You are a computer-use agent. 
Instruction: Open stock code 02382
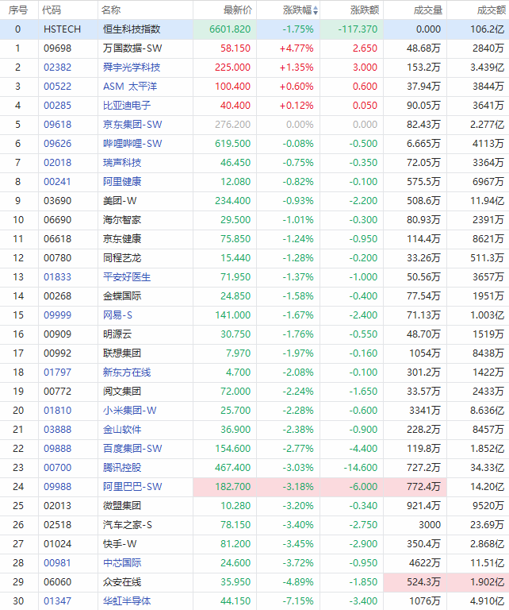pos(57,68)
